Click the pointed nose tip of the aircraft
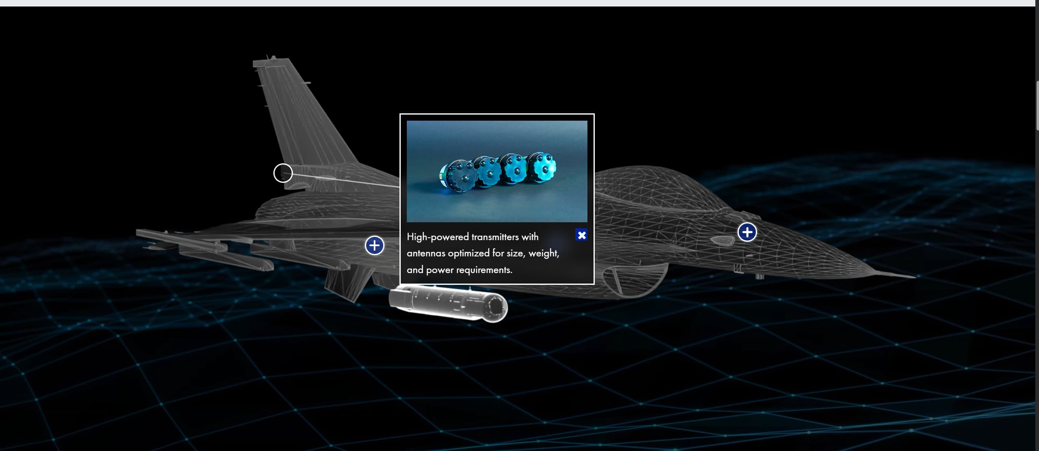The height and width of the screenshot is (451, 1039). coord(909,277)
